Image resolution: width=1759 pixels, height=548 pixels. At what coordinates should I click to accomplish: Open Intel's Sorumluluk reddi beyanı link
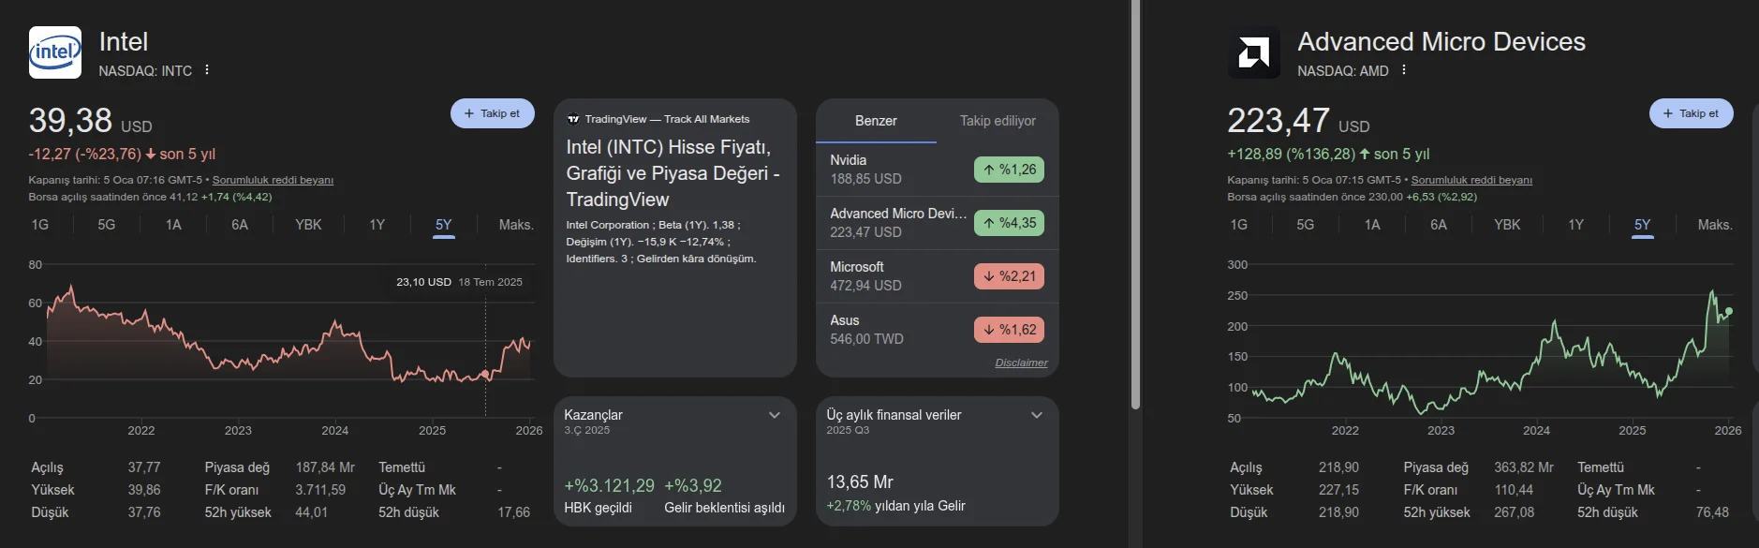click(273, 180)
